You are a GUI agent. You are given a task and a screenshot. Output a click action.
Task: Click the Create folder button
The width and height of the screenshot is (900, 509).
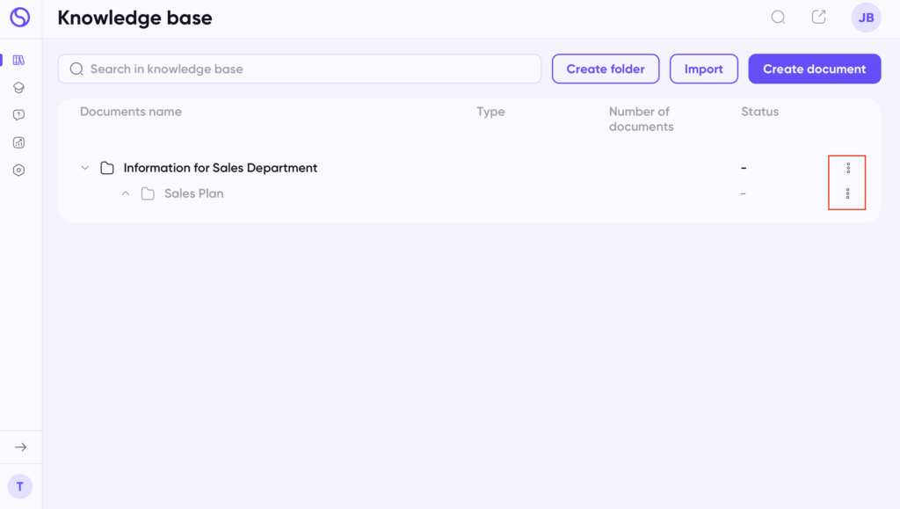(606, 69)
